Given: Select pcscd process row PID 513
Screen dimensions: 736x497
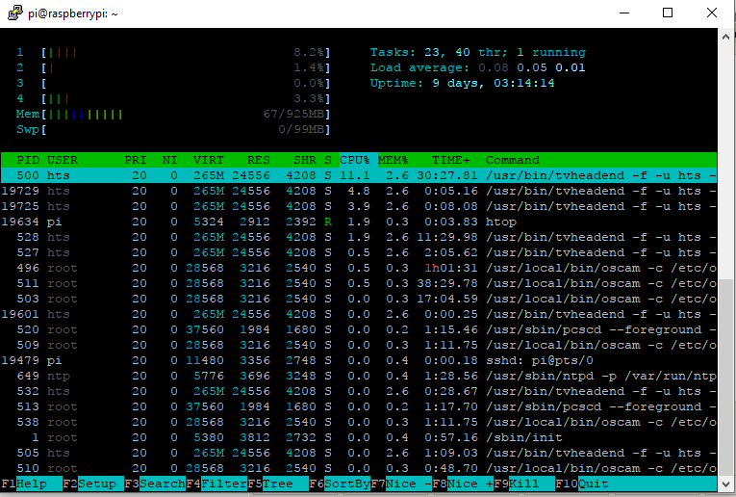Looking at the screenshot, I should coord(359,406).
